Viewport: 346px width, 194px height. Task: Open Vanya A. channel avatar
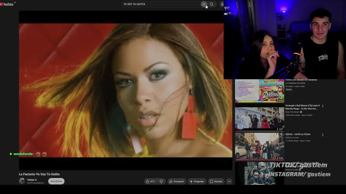click(x=22, y=181)
